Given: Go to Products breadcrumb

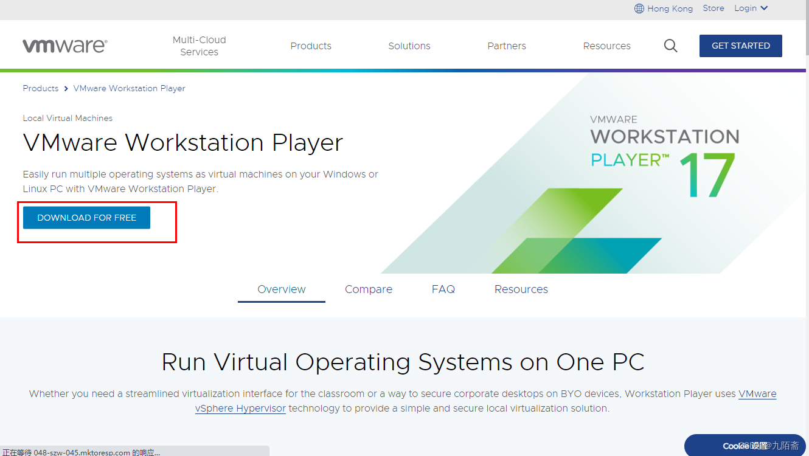Looking at the screenshot, I should pyautogui.click(x=40, y=88).
